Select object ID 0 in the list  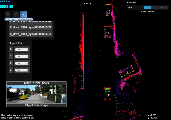point(11,49)
